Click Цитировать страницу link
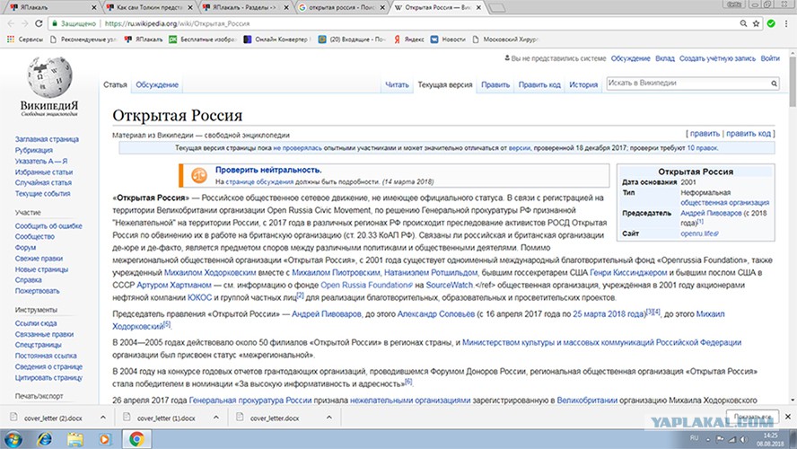The width and height of the screenshot is (797, 449). [48, 378]
